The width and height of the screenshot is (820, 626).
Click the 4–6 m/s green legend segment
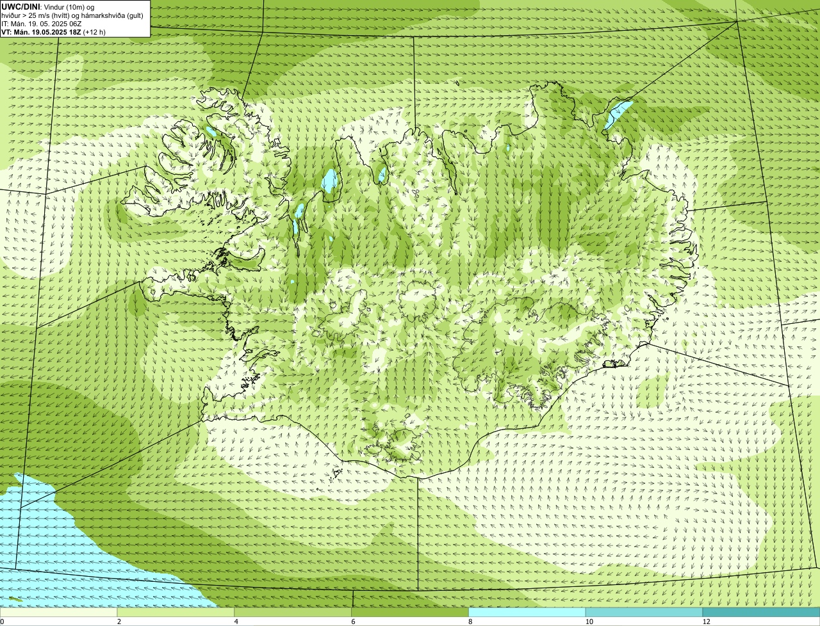pyautogui.click(x=293, y=613)
